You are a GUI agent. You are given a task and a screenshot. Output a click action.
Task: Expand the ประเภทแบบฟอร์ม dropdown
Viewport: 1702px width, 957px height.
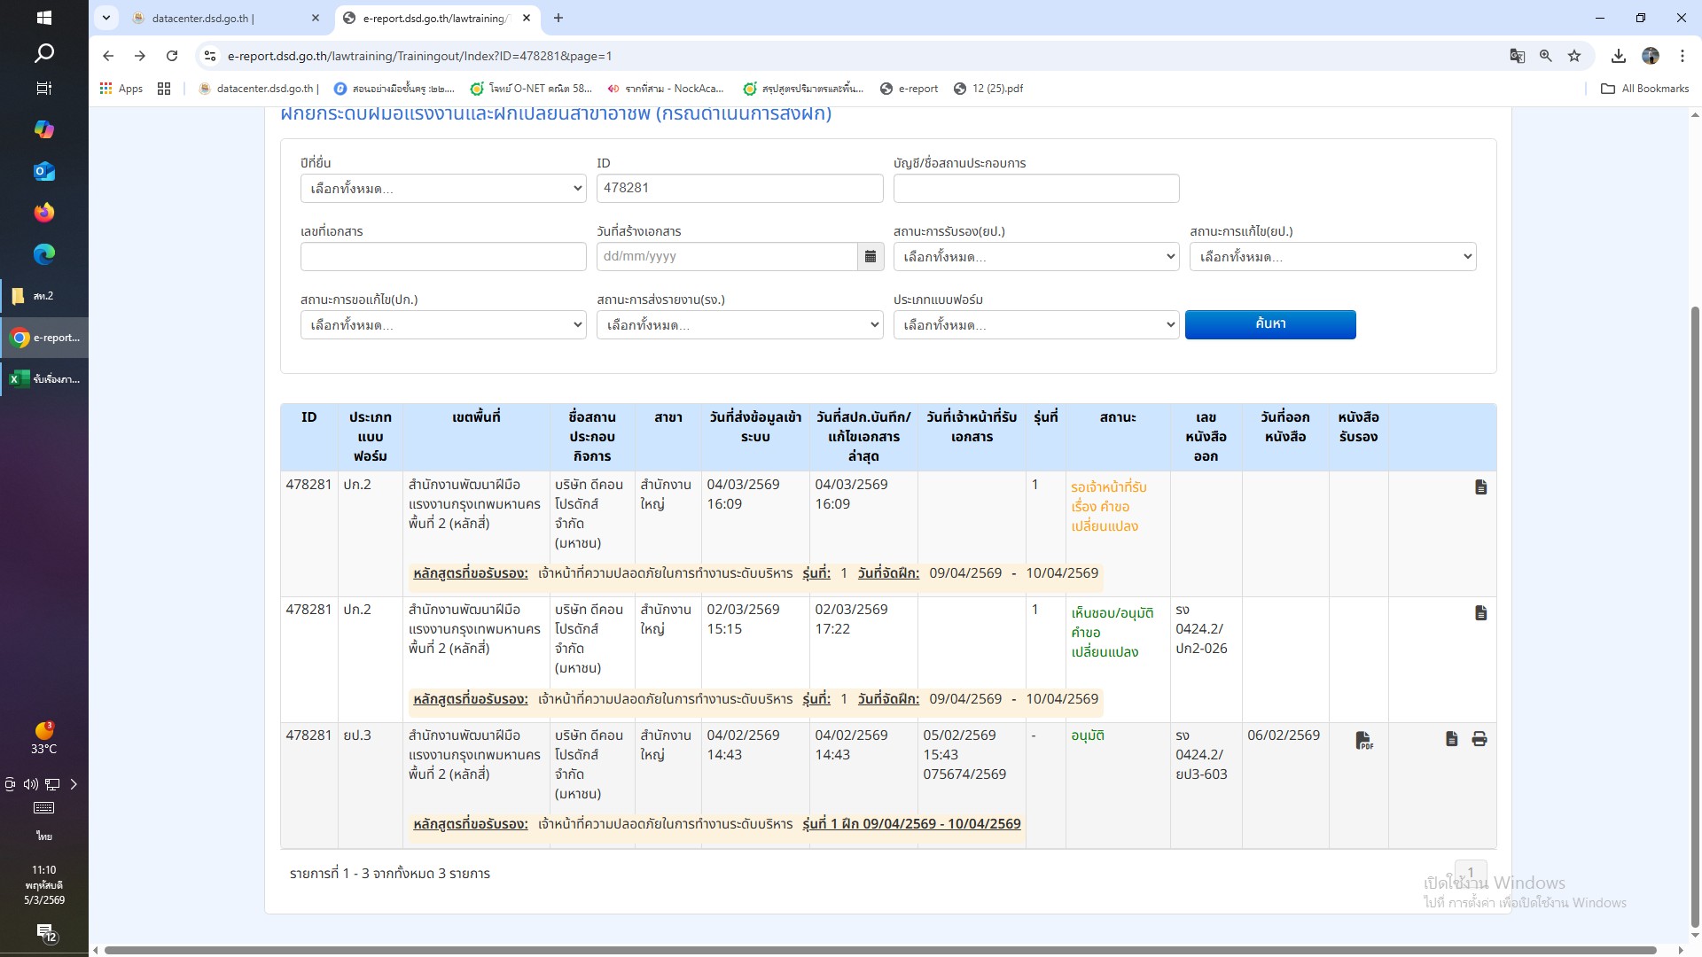coord(1035,325)
